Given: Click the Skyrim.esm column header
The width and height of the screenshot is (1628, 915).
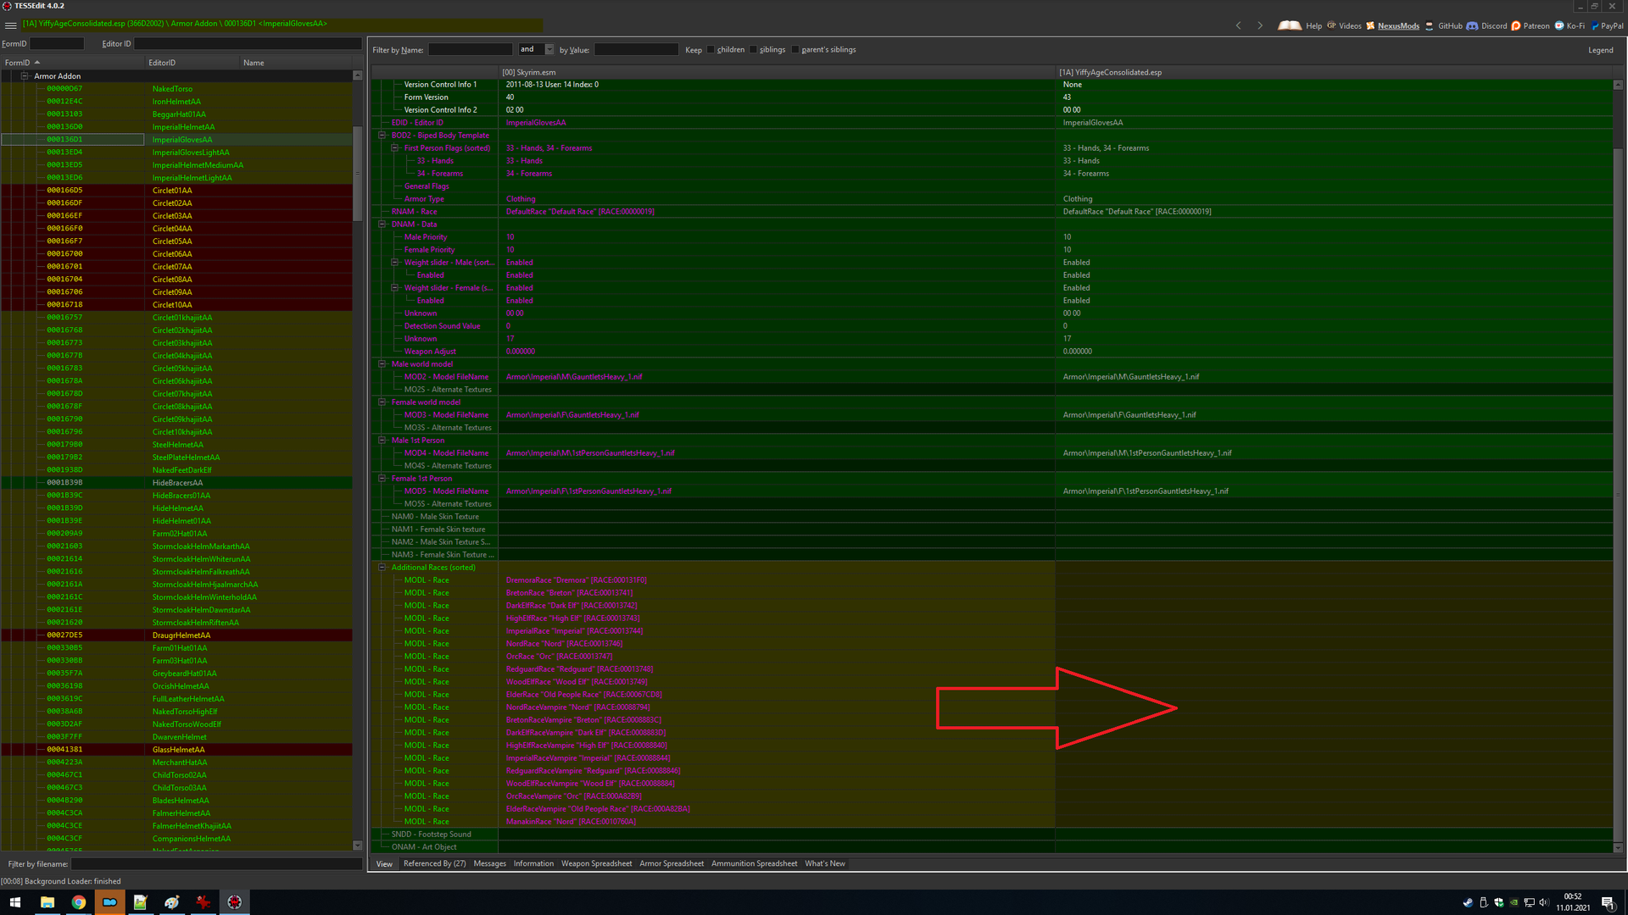Looking at the screenshot, I should (777, 72).
